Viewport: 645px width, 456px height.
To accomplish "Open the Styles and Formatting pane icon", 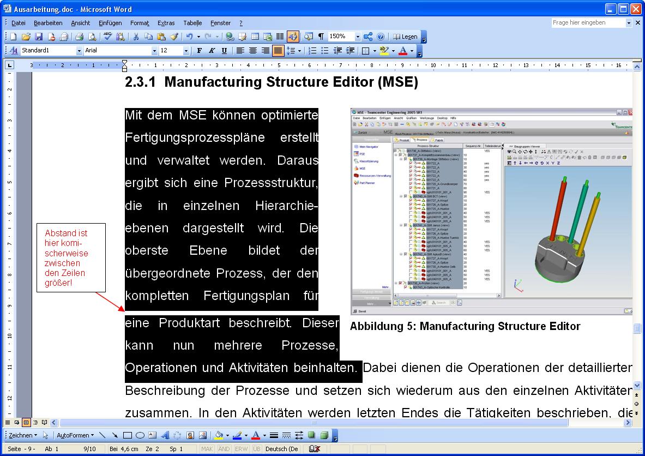I will tap(14, 51).
